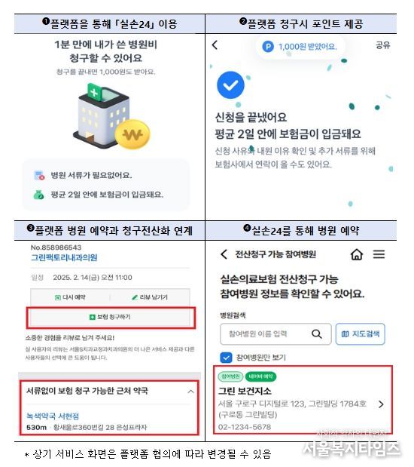Image resolution: width=414 pixels, height=467 pixels.
Task: Click the 보험 청구하기 button
Action: pos(111,317)
